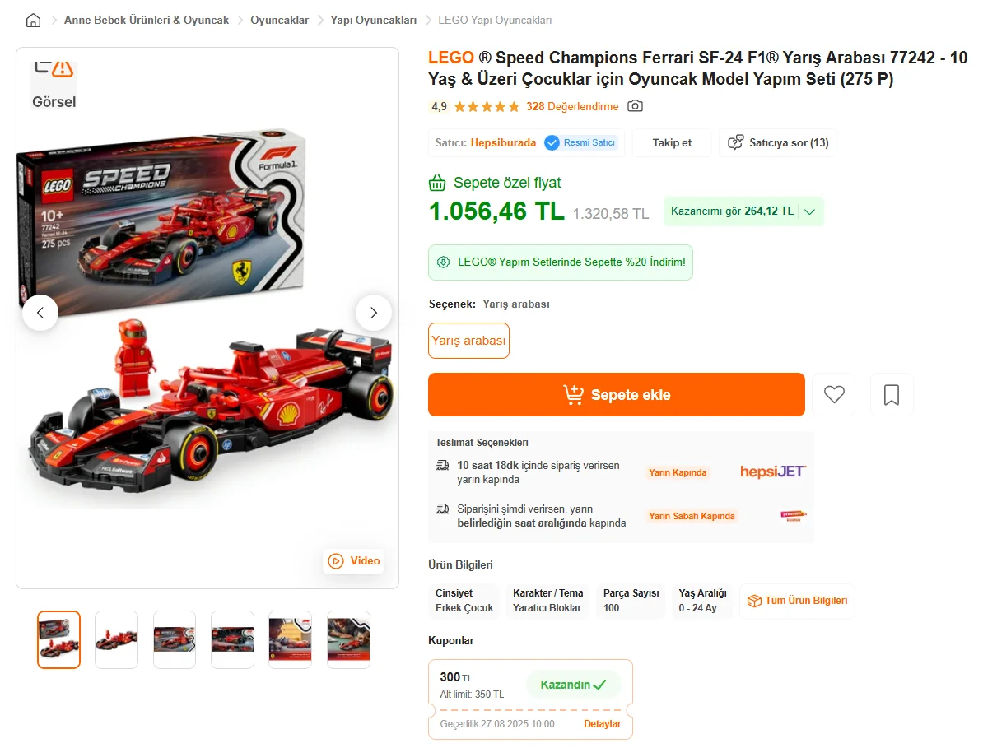Add product to favorites with heart icon
This screenshot has width=997, height=748.
(834, 395)
